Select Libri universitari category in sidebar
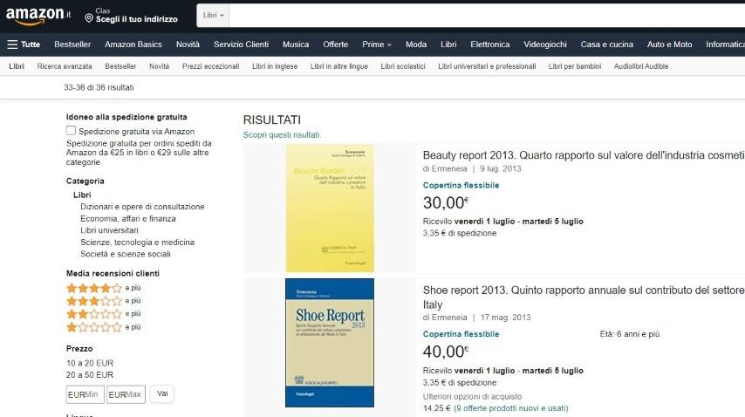Screen dimensions: 745x417 (x=109, y=230)
